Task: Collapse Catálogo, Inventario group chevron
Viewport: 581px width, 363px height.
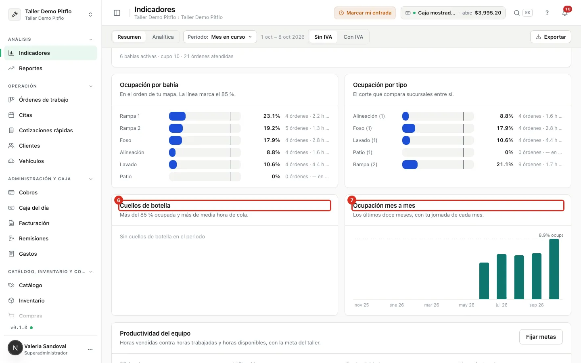Action: [x=90, y=271]
